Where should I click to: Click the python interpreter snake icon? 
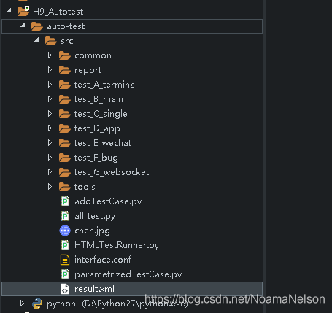[x=37, y=304]
